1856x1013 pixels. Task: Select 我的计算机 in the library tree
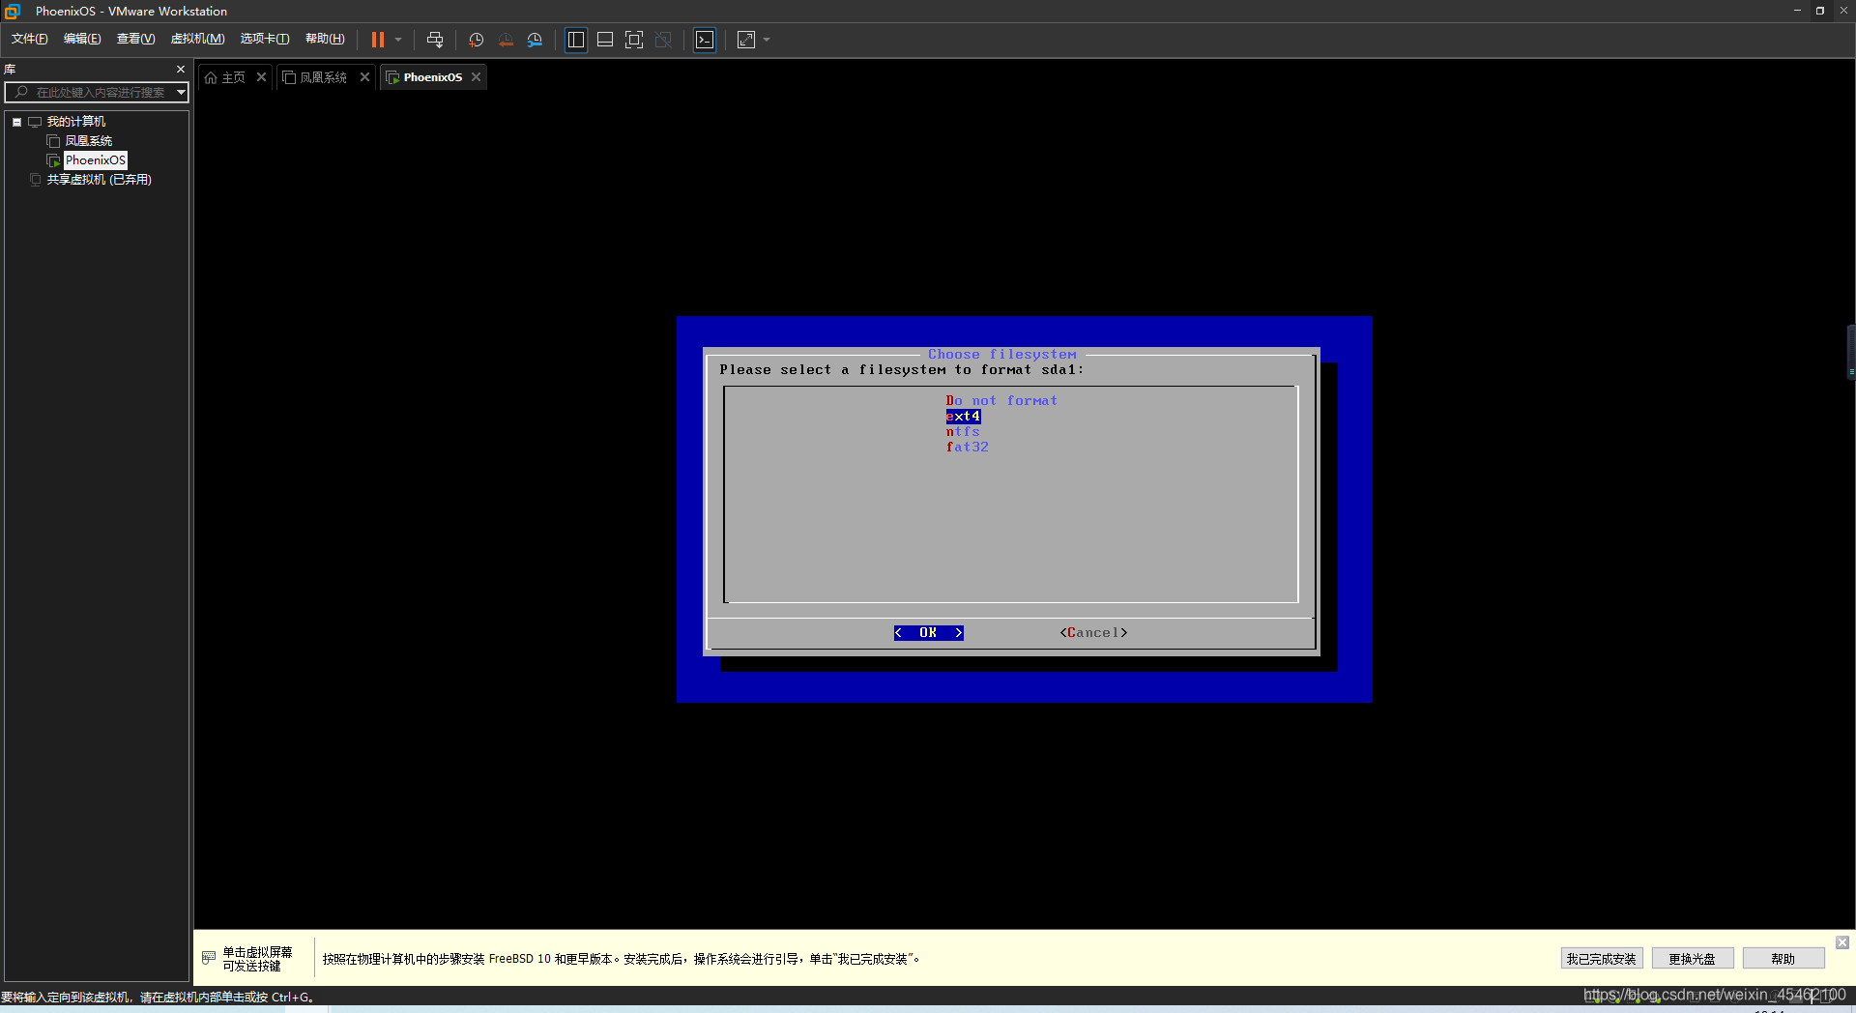coord(76,122)
